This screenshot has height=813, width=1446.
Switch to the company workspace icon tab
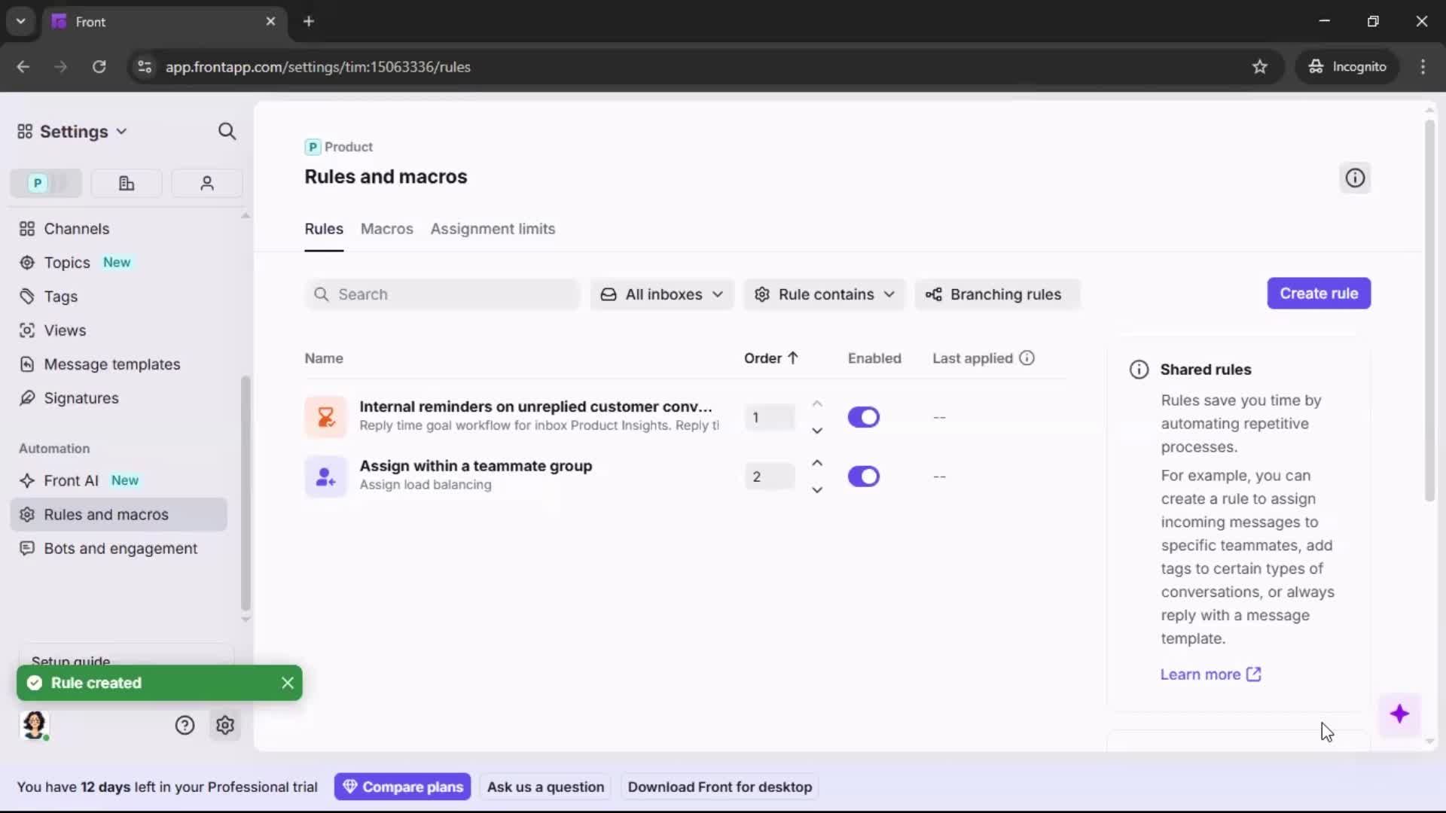click(126, 183)
